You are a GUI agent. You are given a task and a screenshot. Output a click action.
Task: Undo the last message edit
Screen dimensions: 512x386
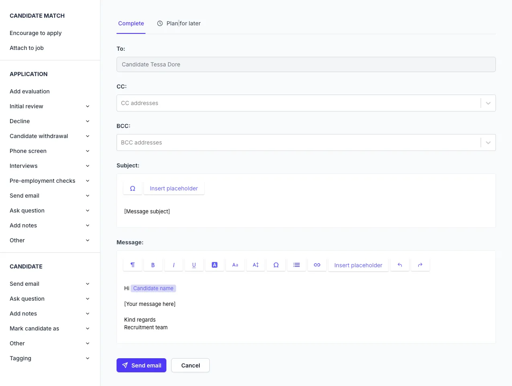400,265
